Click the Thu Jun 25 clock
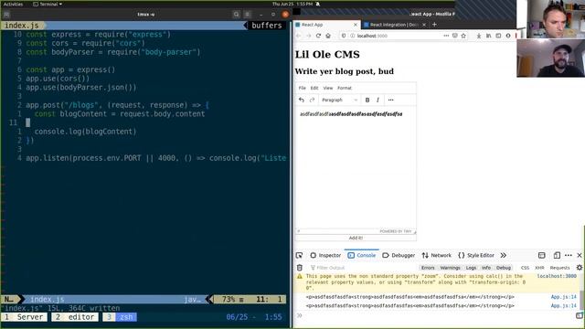The height and width of the screenshot is (329, 585). point(292,4)
